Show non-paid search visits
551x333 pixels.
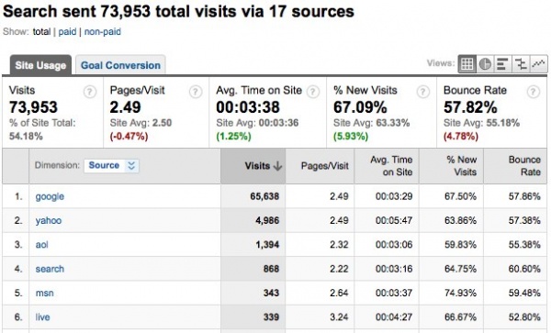(103, 32)
